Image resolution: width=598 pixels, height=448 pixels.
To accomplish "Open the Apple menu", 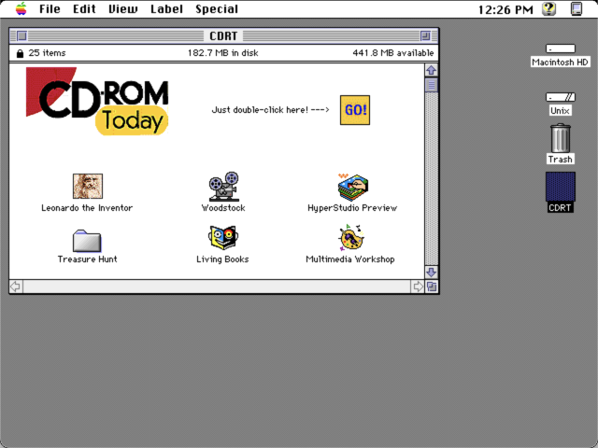I will (x=21, y=8).
